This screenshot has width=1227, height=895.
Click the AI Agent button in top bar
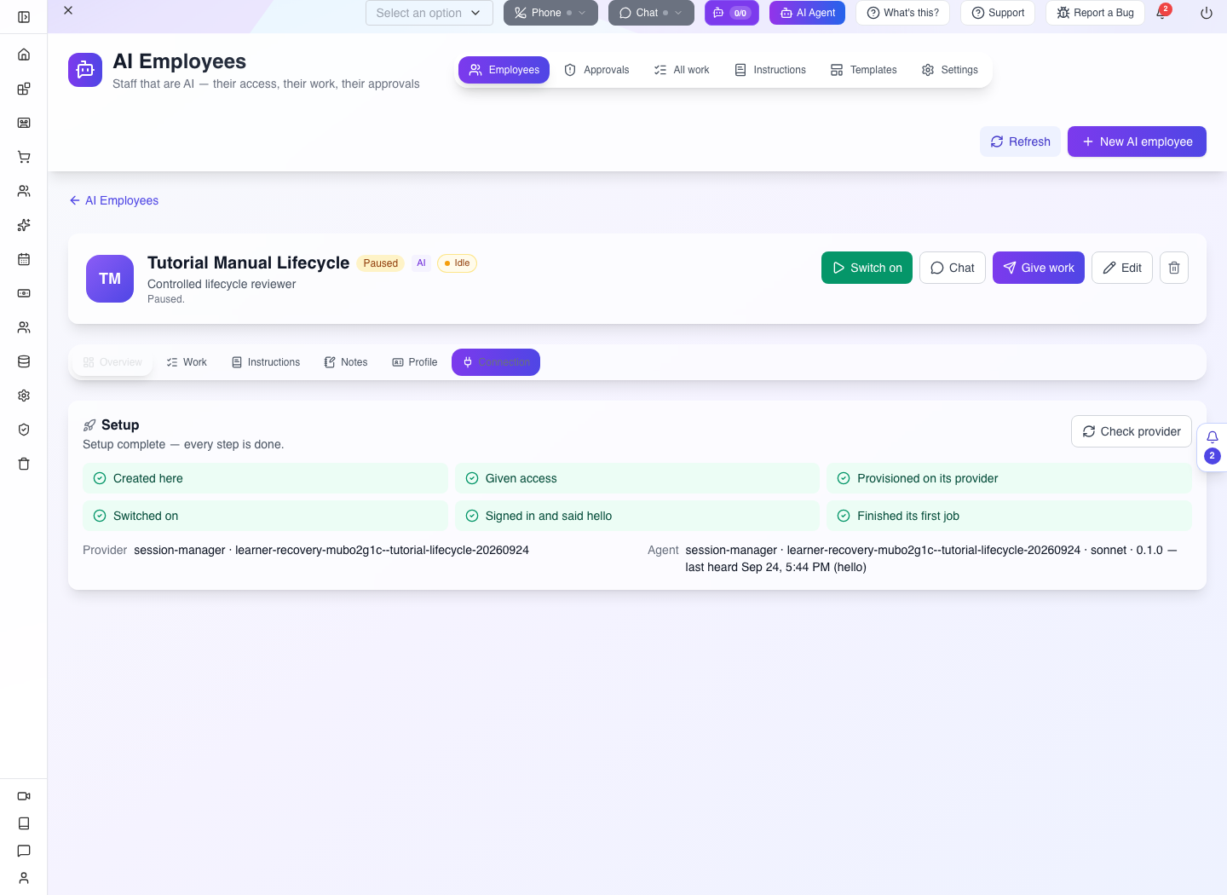coord(807,13)
